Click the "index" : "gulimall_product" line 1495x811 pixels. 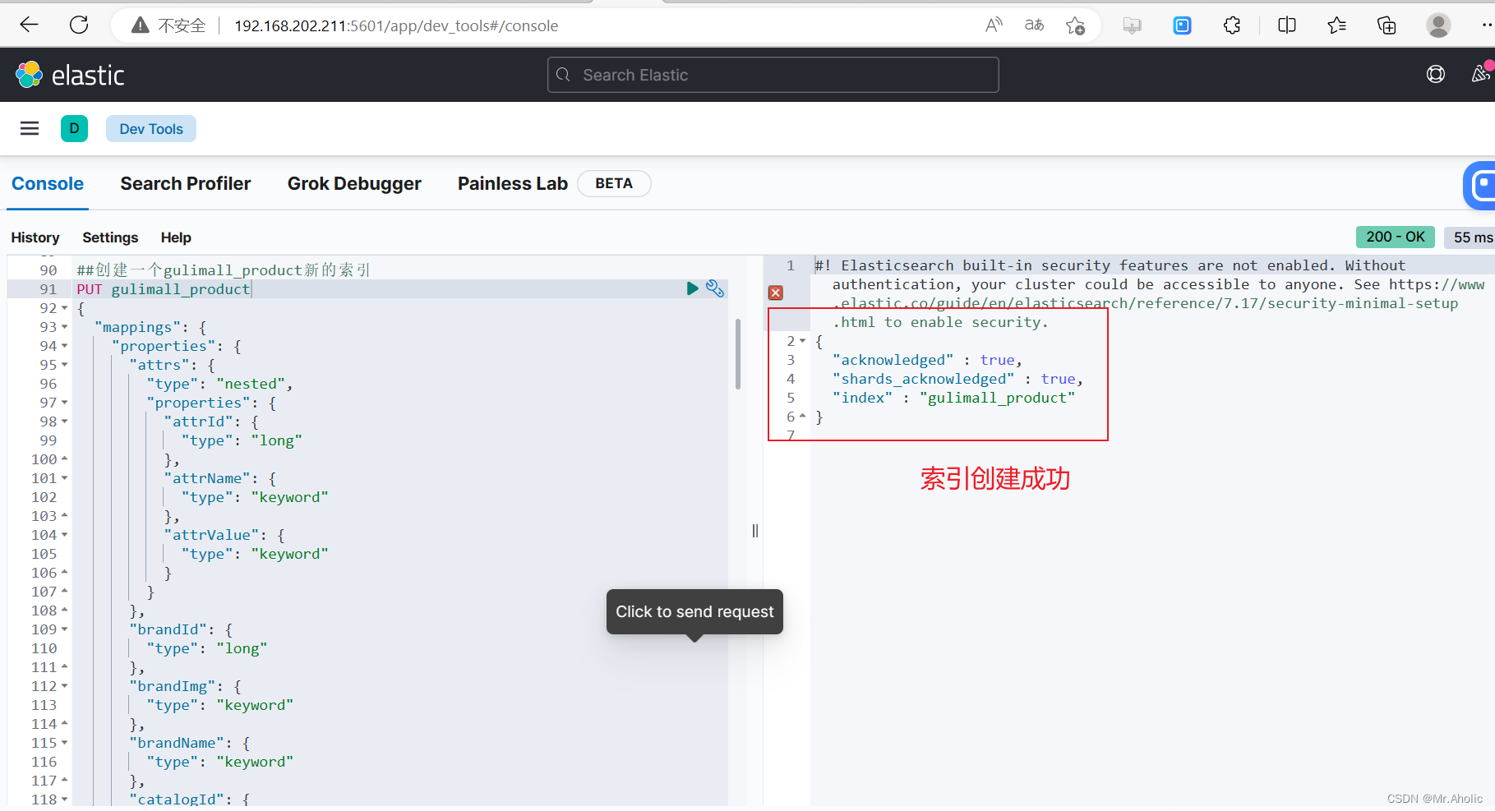(953, 398)
